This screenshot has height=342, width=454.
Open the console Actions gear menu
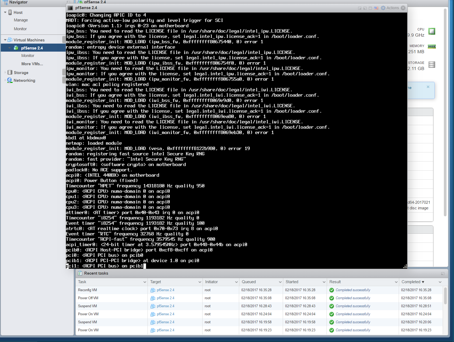click(x=390, y=8)
